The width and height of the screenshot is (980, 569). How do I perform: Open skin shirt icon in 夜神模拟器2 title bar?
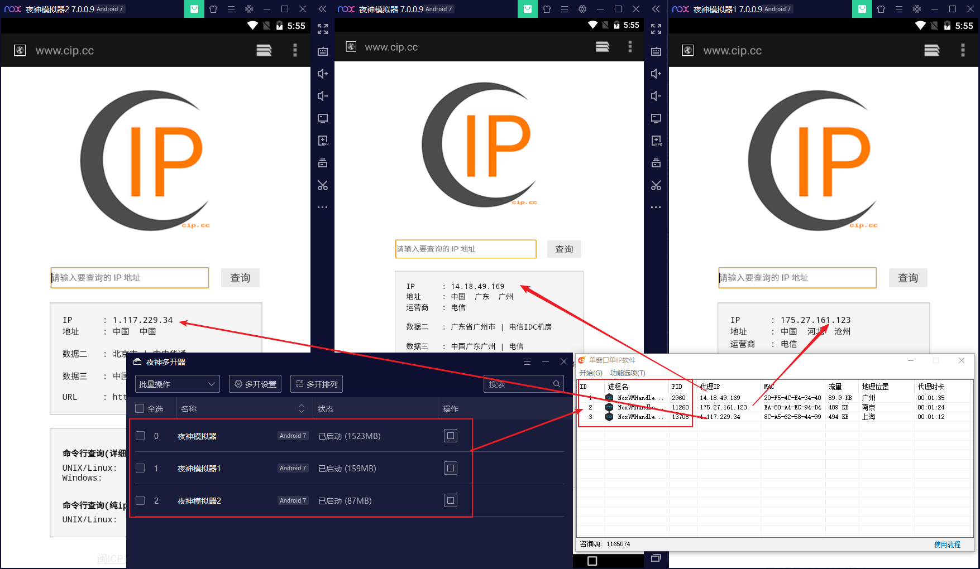click(213, 9)
